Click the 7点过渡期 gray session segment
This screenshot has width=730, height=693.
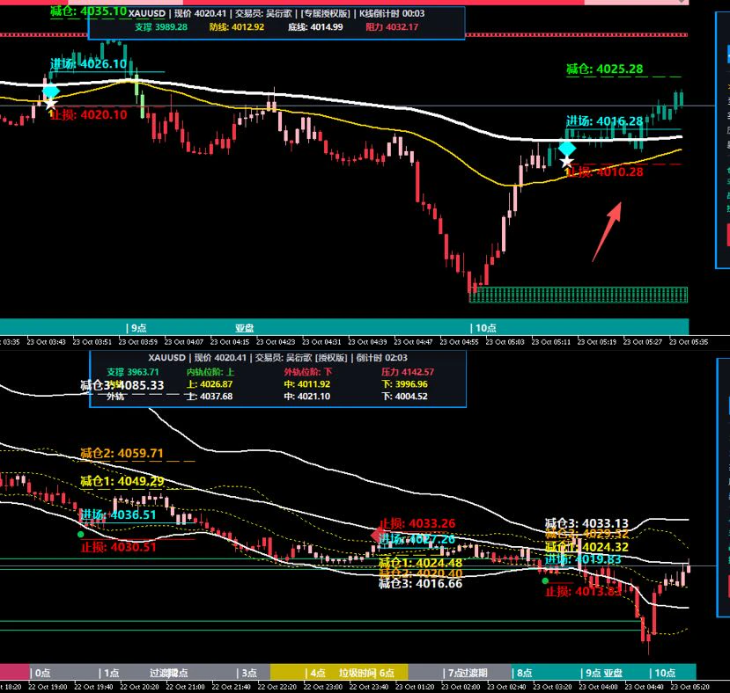(x=460, y=673)
